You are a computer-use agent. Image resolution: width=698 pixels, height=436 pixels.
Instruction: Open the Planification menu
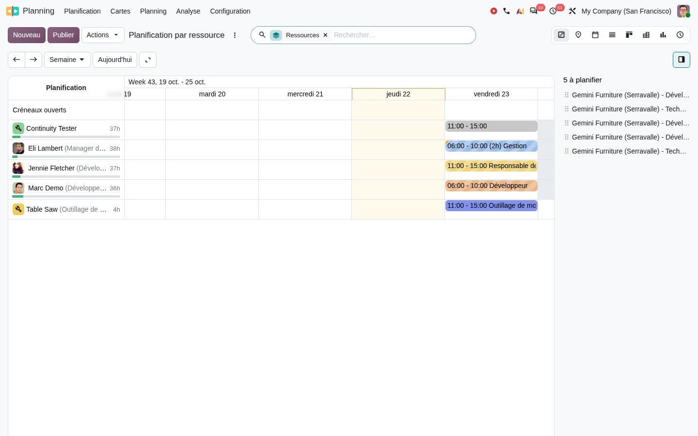(82, 11)
